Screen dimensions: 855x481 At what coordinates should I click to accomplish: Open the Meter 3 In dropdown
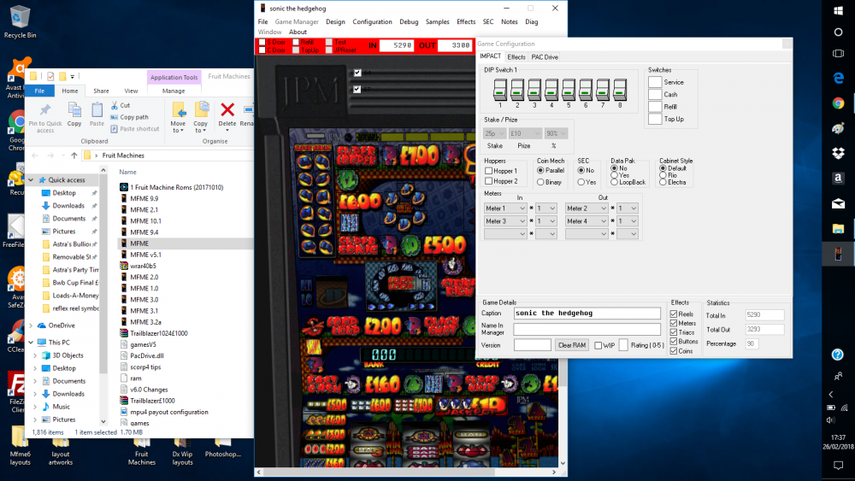(x=505, y=221)
